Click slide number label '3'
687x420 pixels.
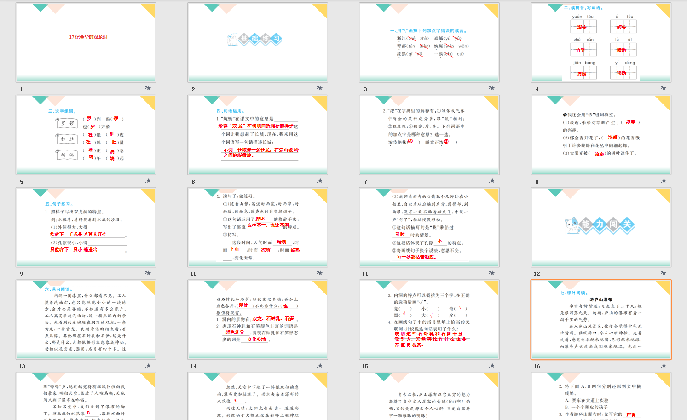coord(365,89)
